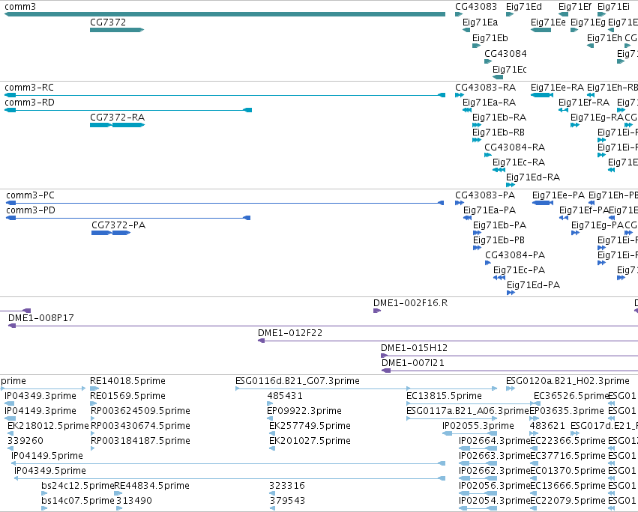Click the comm3-PD protein label
The width and height of the screenshot is (638, 512).
31,210
